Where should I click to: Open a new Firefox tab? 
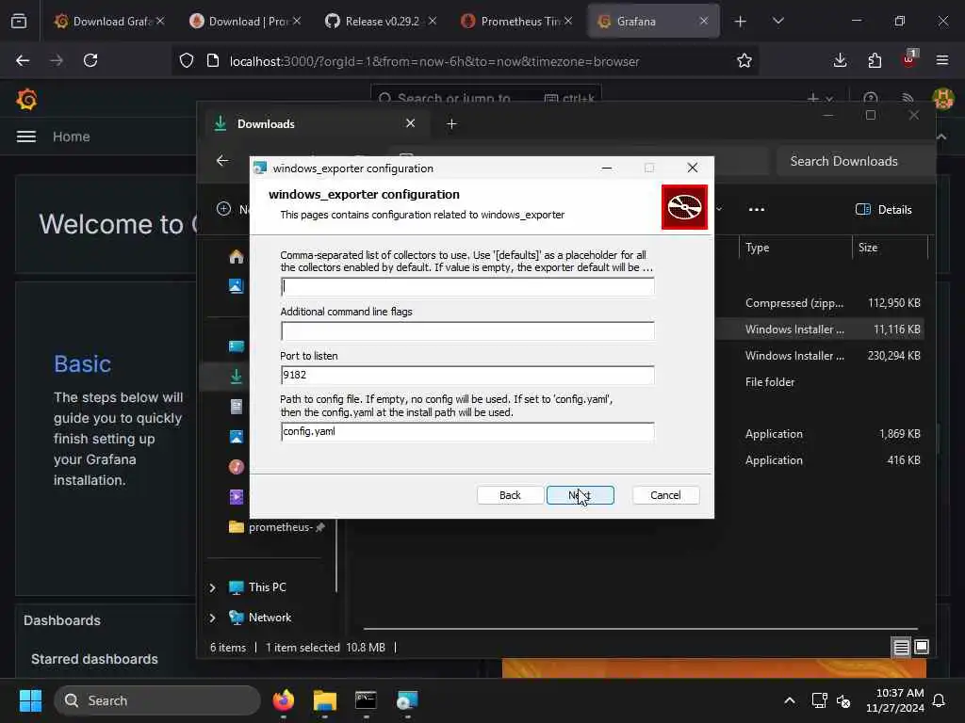point(741,22)
